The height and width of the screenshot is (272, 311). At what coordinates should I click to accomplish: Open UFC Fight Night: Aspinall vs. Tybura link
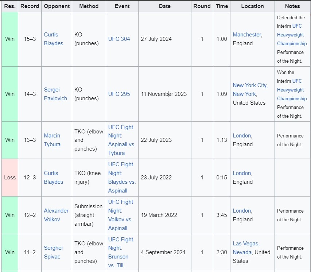click(x=122, y=140)
